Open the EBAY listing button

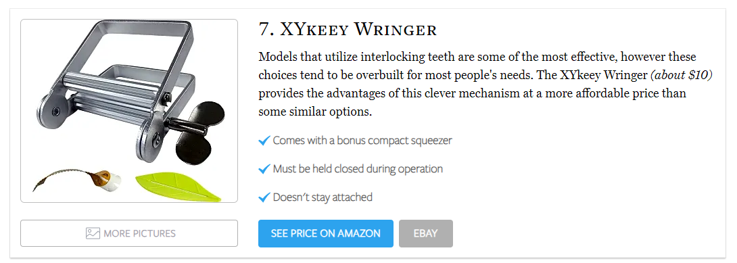point(426,233)
